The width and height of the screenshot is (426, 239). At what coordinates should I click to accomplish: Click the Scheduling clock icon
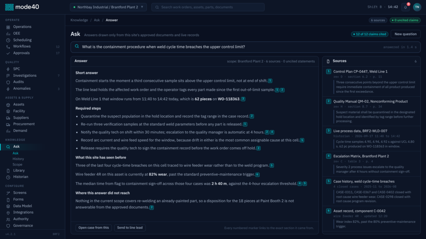coord(8,40)
